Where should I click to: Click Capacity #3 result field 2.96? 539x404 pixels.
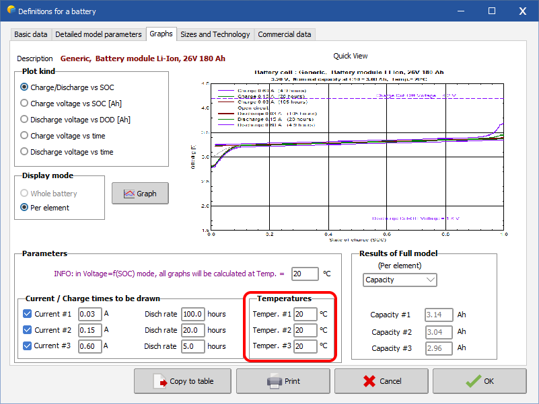tap(439, 348)
